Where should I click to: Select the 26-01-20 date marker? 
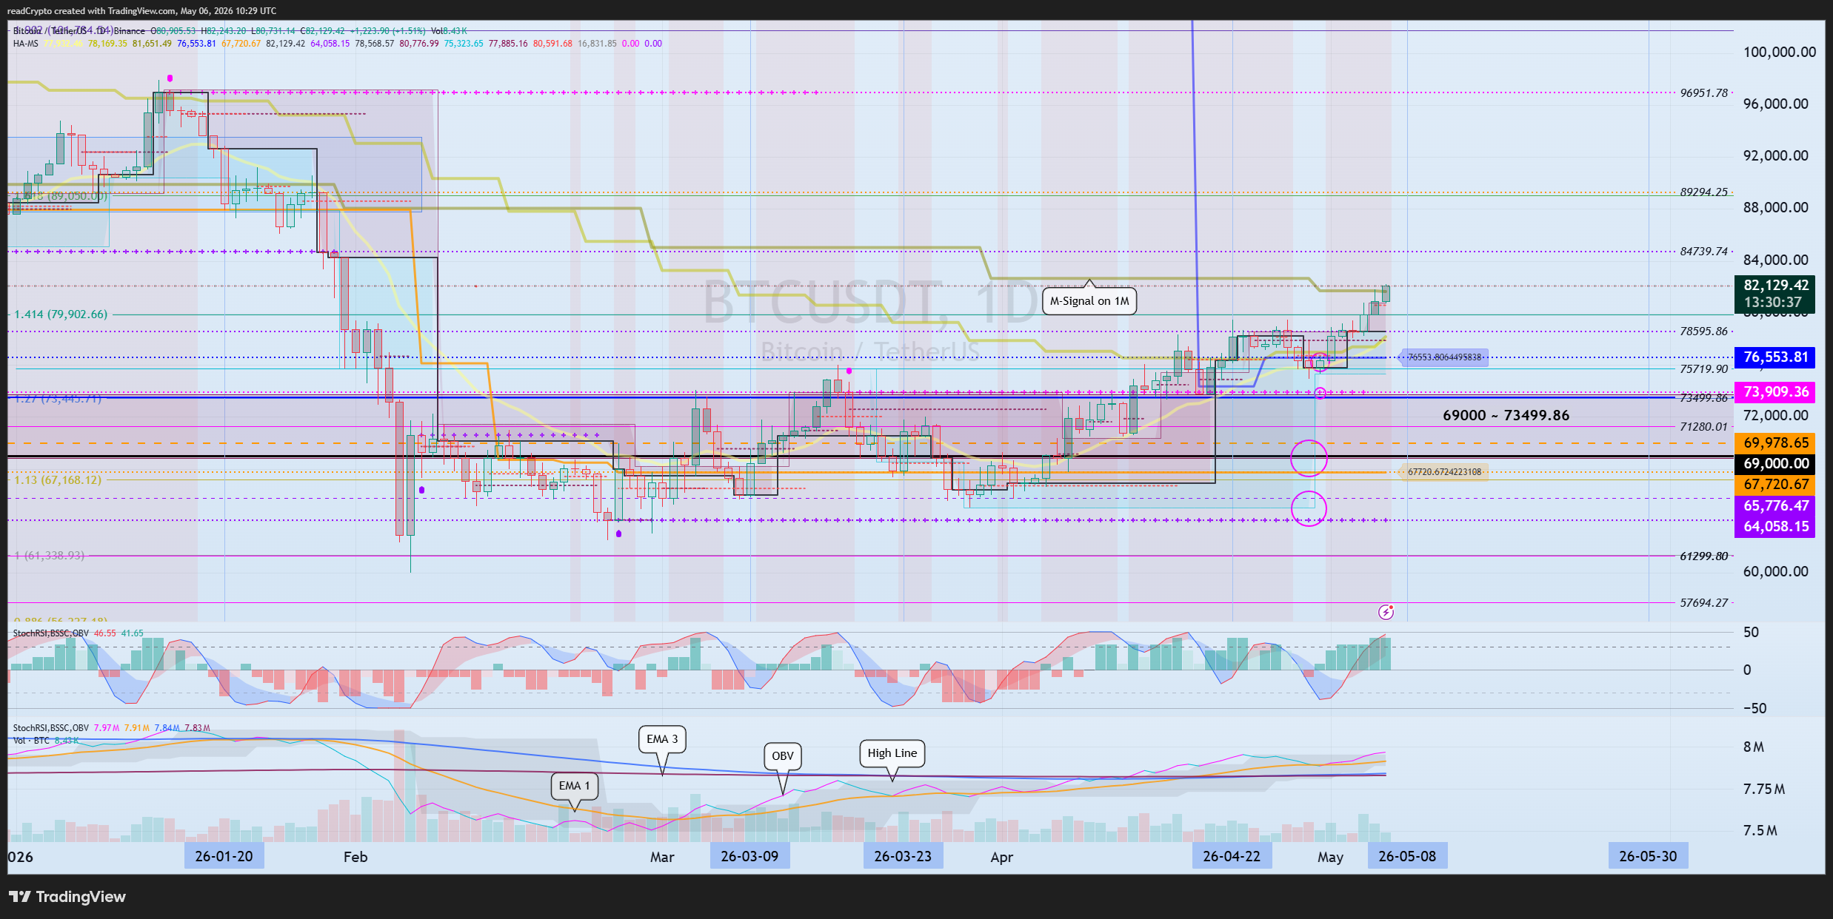[x=224, y=856]
